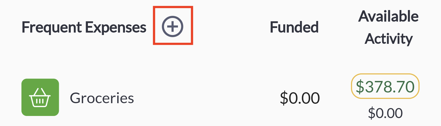This screenshot has width=441, height=126.
Task: Open the $378.70 available balance pill
Action: [x=385, y=87]
